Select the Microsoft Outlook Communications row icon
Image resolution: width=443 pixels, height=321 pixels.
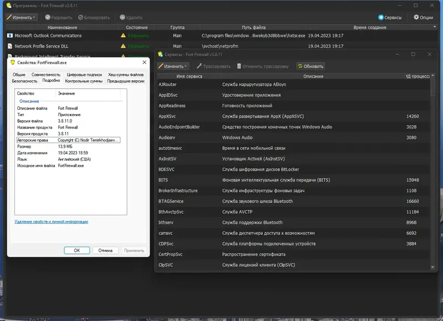[x=10, y=35]
